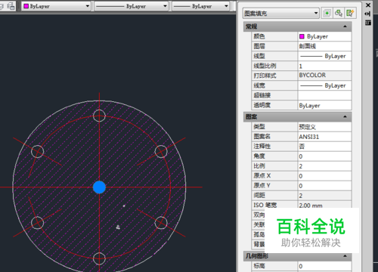The image size is (378, 272).
Task: Collapse the 图案 section
Action: pos(345,116)
